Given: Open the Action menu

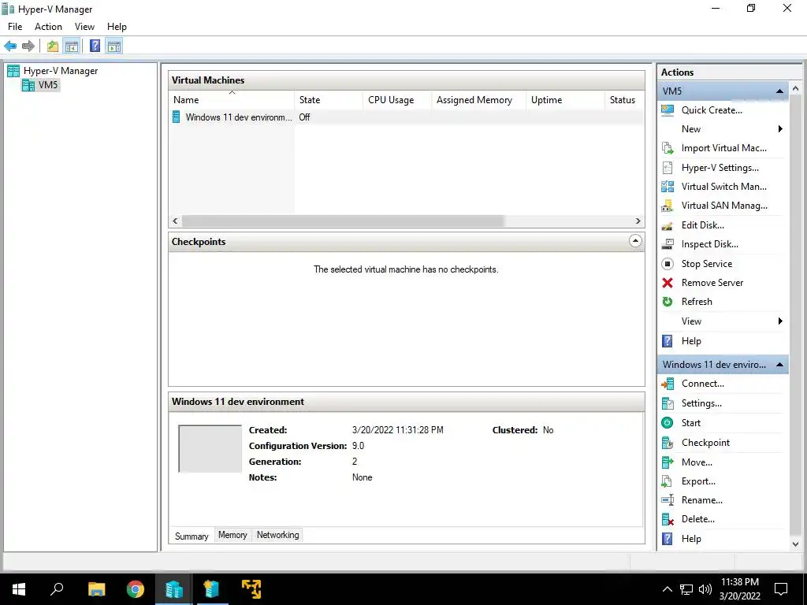Looking at the screenshot, I should click(48, 27).
